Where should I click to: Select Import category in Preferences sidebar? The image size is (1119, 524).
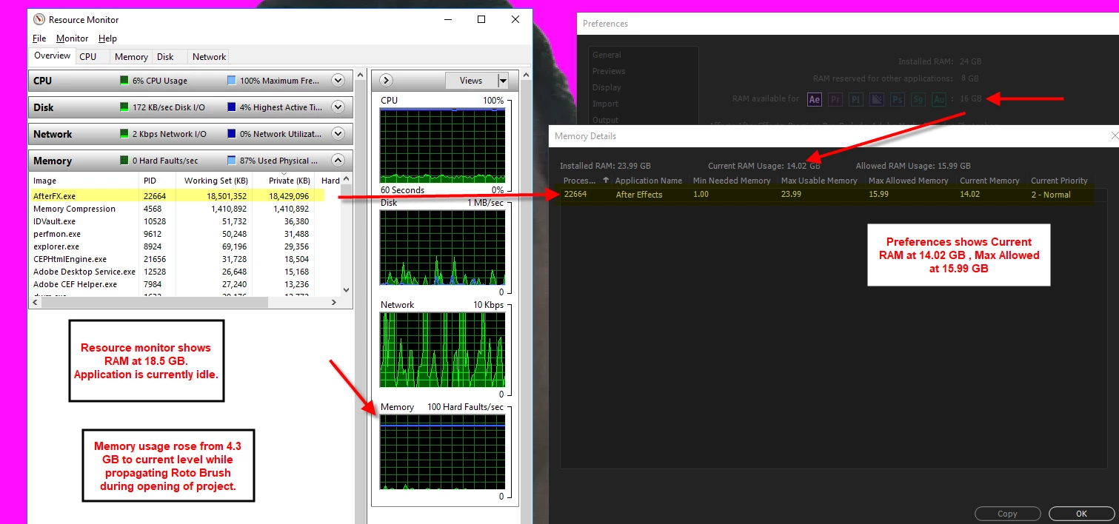605,104
